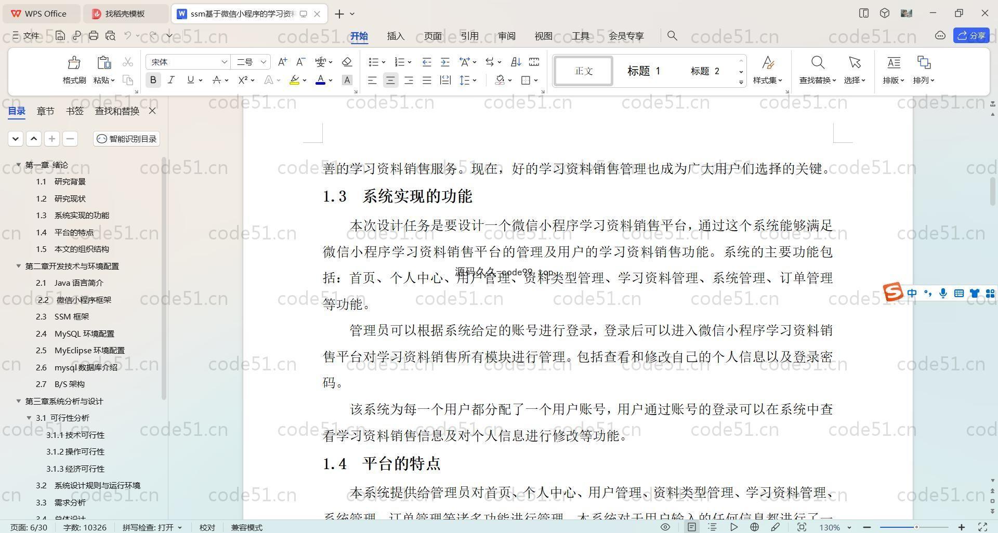Viewport: 998px width, 533px height.
Task: Open the line spacing dropdown
Action: pyautogui.click(x=475, y=81)
